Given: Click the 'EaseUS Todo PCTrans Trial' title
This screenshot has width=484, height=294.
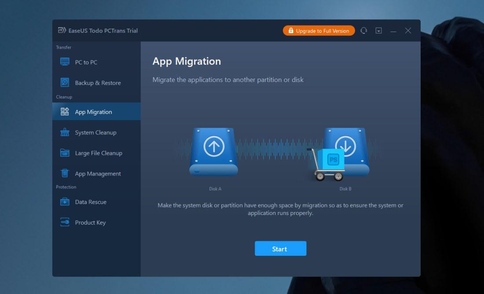Looking at the screenshot, I should tap(103, 30).
